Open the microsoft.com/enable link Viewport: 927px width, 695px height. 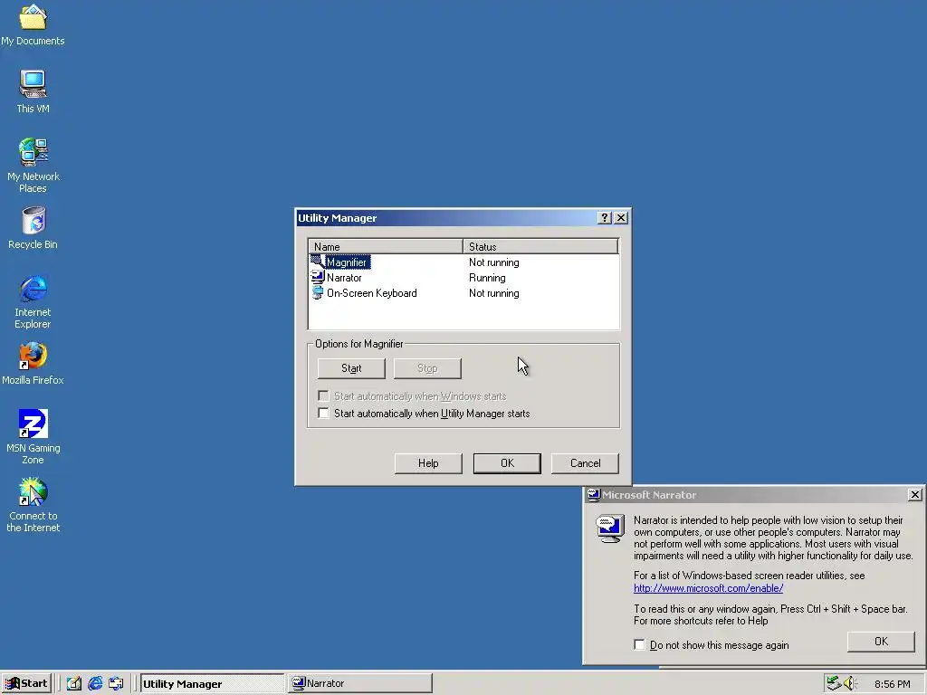[x=708, y=588]
